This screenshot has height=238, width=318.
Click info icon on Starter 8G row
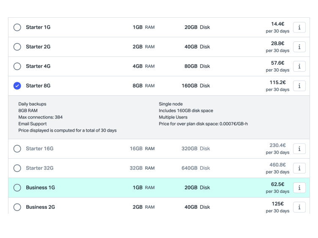[299, 86]
